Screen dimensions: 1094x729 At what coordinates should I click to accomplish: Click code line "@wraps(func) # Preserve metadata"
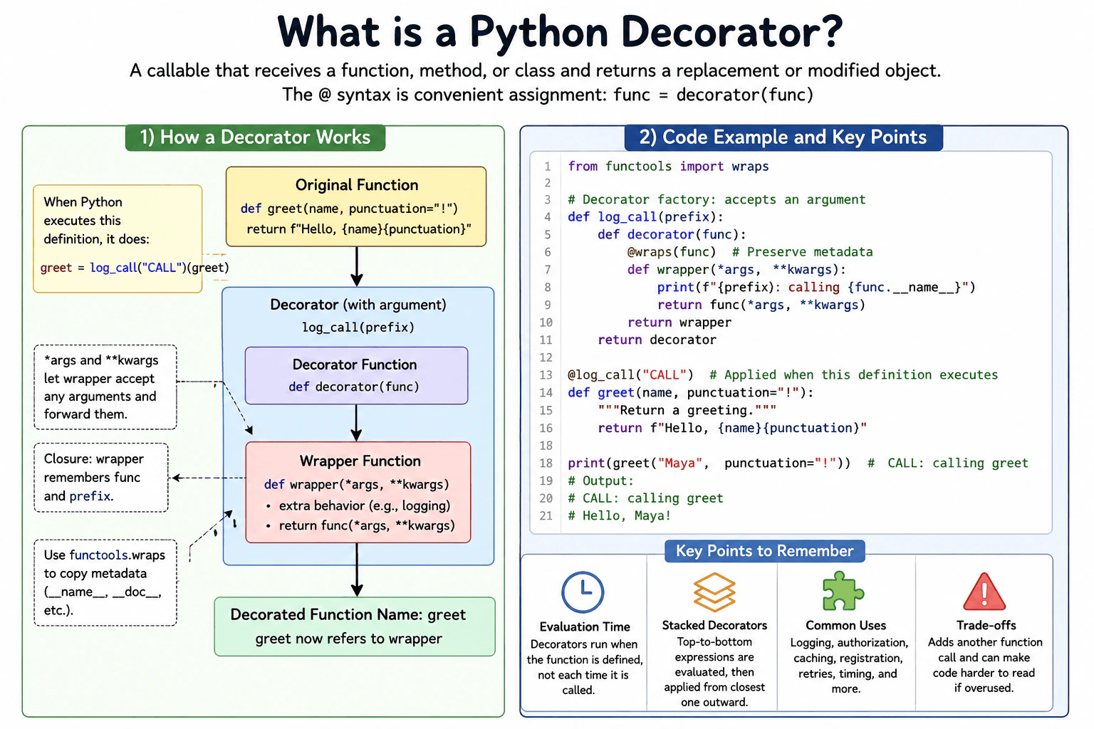[750, 252]
